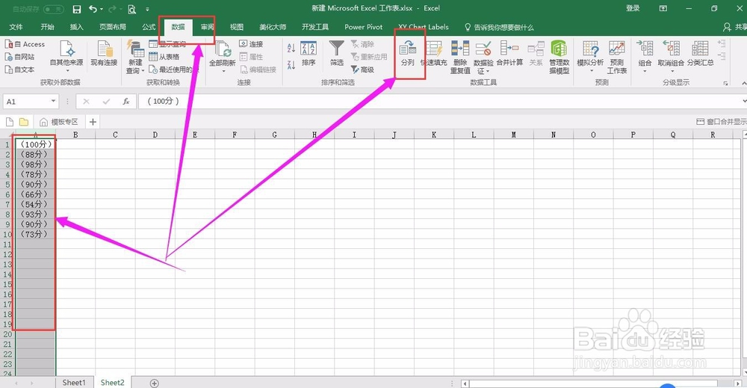This screenshot has height=388, width=747.
Task: Click the new blank document icon
Action: (x=10, y=122)
